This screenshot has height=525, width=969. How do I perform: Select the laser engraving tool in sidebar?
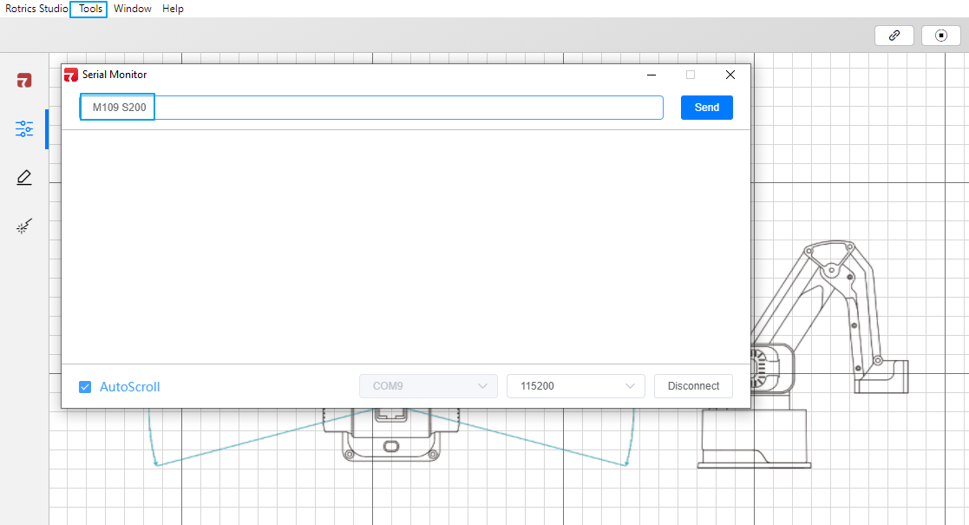pos(24,226)
